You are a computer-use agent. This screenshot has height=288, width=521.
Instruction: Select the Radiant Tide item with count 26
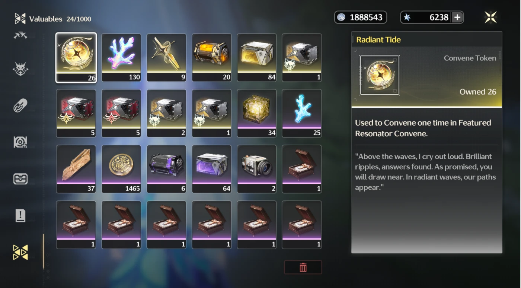[76, 57]
